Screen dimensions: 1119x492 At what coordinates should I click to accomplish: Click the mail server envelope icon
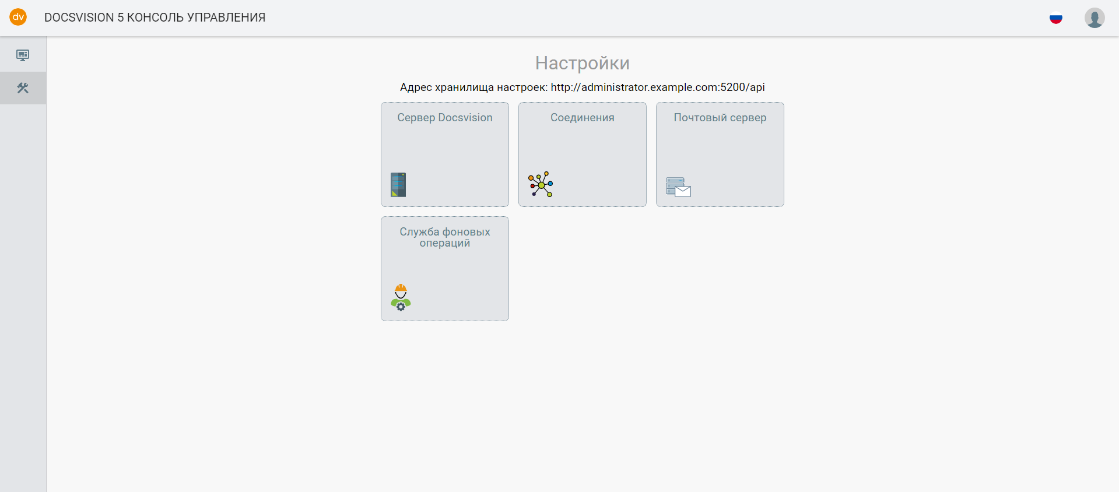tap(678, 187)
